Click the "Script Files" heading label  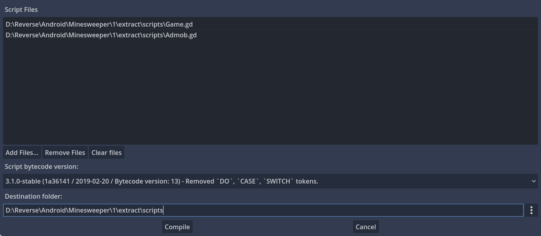pyautogui.click(x=21, y=10)
